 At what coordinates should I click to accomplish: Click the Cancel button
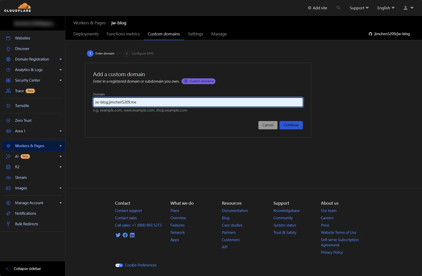tap(268, 125)
